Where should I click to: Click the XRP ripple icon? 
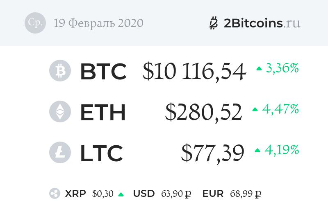click(x=55, y=194)
